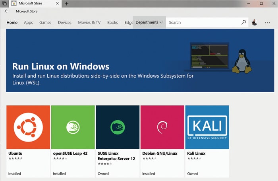Open the three-dots more options menu
The height and width of the screenshot is (181, 278).
[x=267, y=23]
